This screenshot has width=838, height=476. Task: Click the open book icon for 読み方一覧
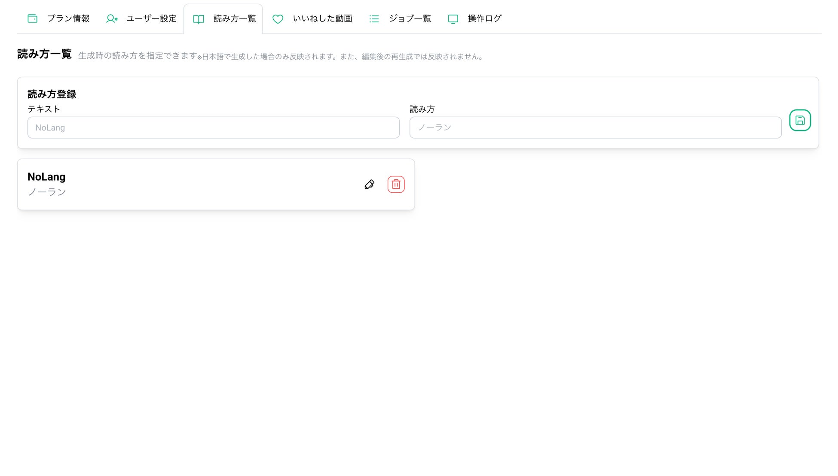tap(199, 19)
